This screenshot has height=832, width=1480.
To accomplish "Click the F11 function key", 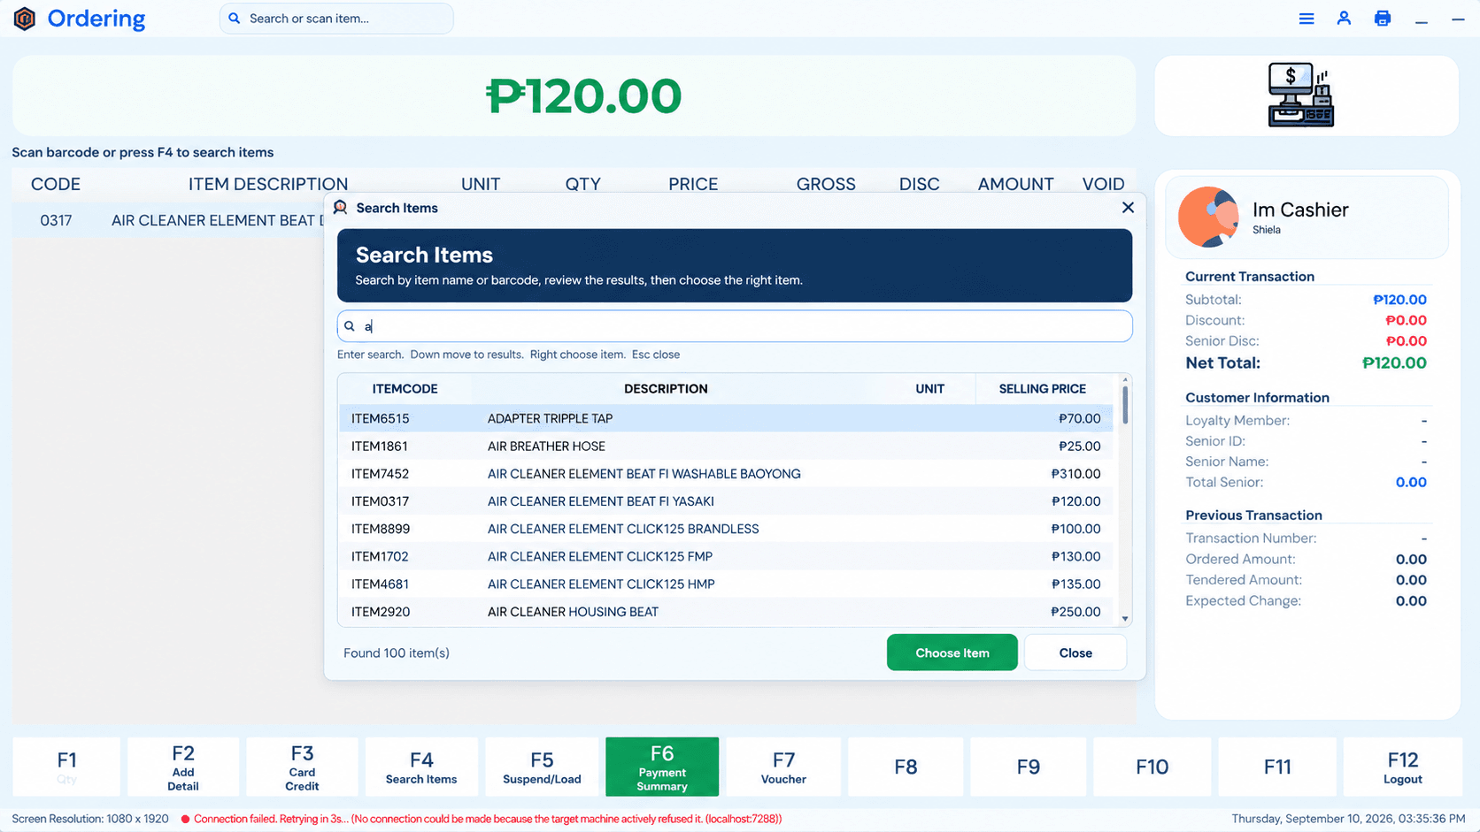I will point(1277,767).
